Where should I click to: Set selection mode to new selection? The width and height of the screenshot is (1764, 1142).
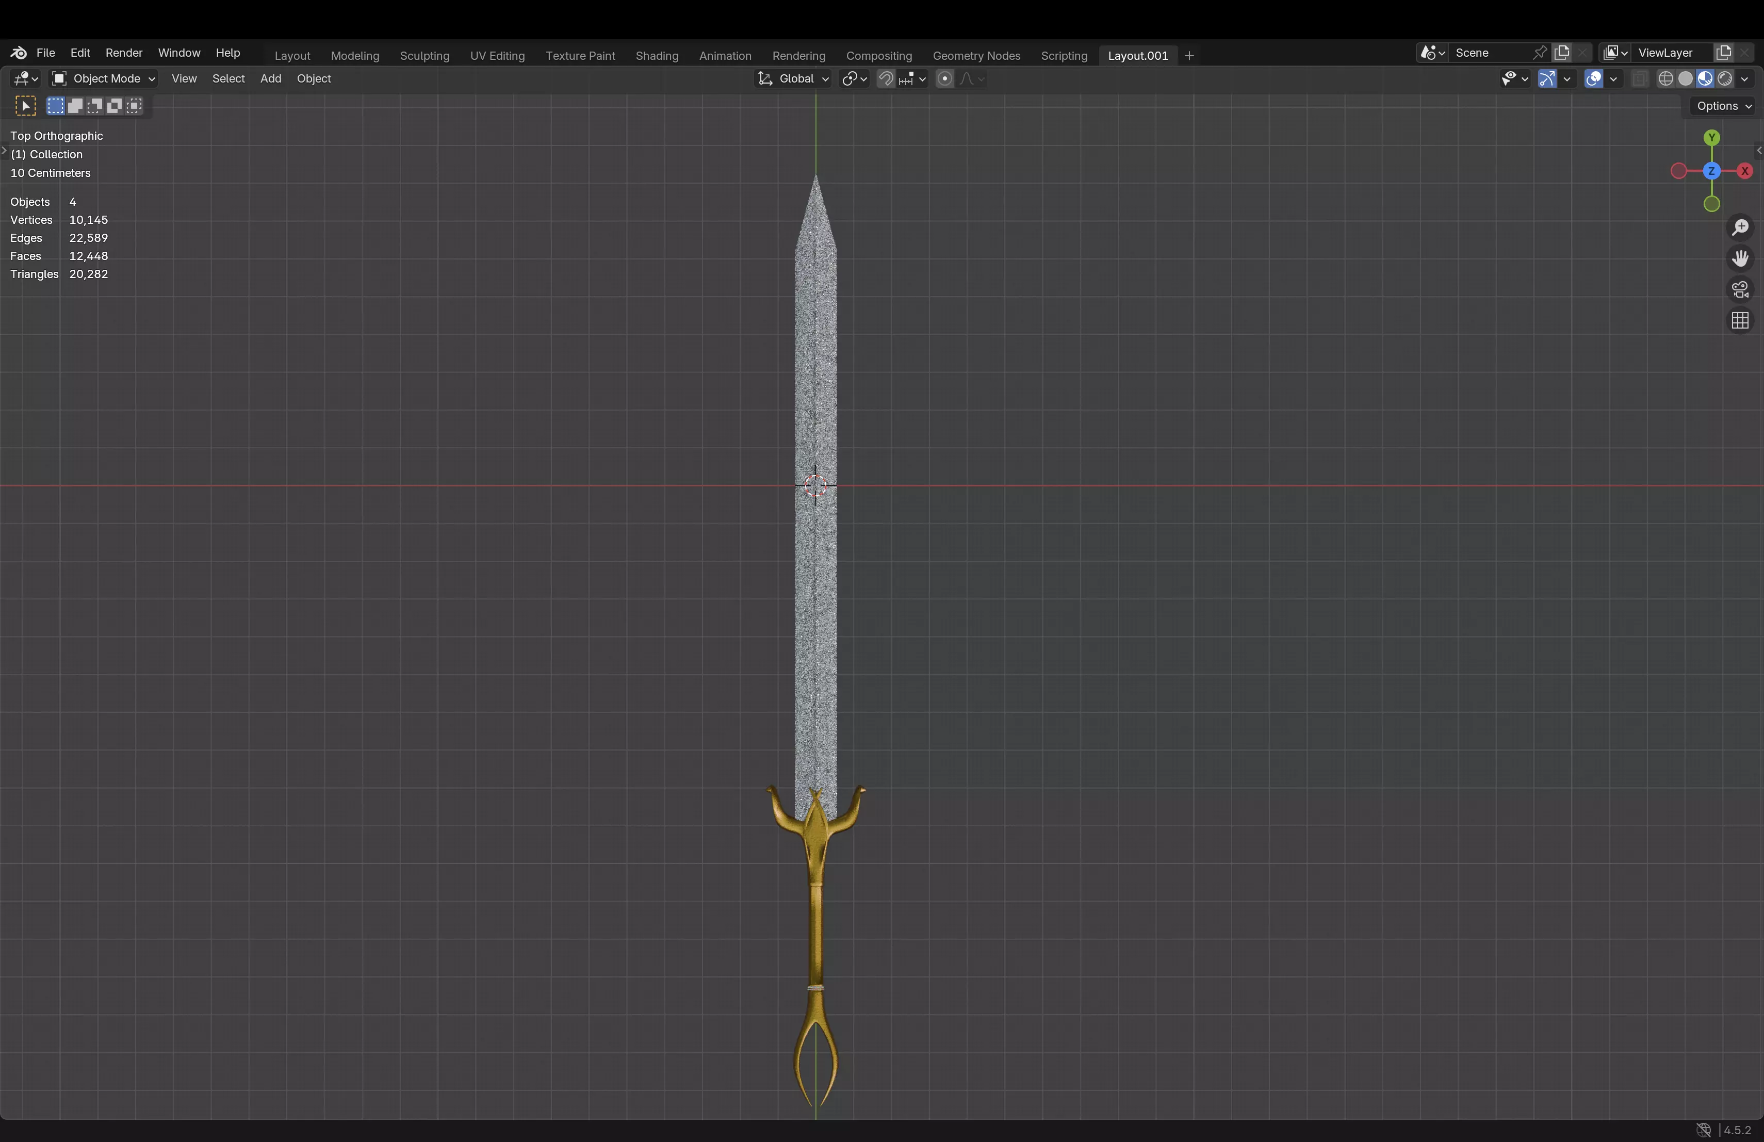point(56,106)
